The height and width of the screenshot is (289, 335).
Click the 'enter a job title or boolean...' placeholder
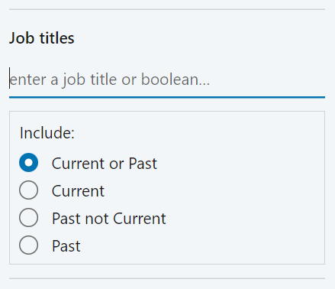[110, 80]
